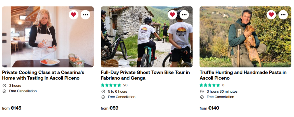Click the €140 price on Truffle Hunting
The image size is (294, 117).
tap(213, 108)
